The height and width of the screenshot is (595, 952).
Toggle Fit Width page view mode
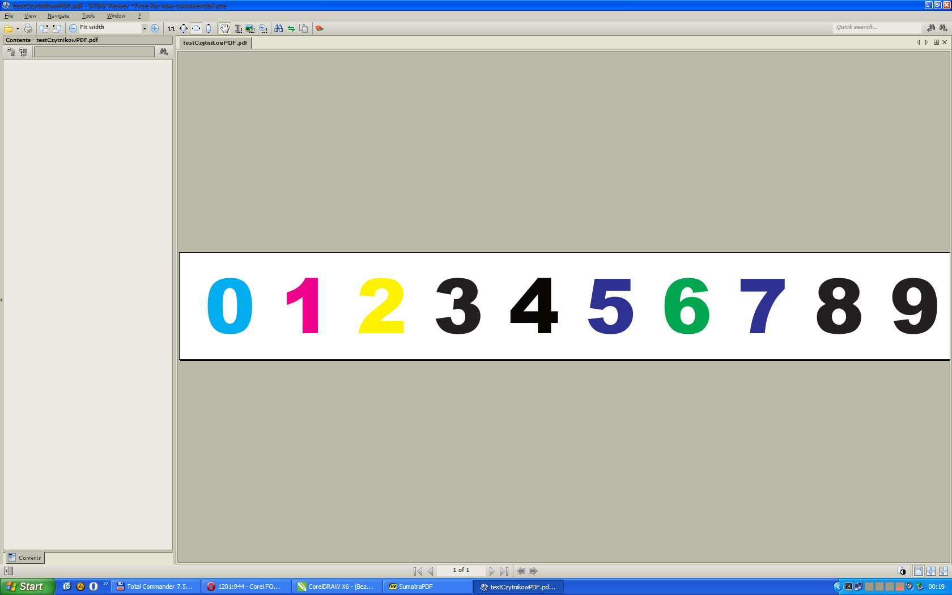pyautogui.click(x=196, y=28)
